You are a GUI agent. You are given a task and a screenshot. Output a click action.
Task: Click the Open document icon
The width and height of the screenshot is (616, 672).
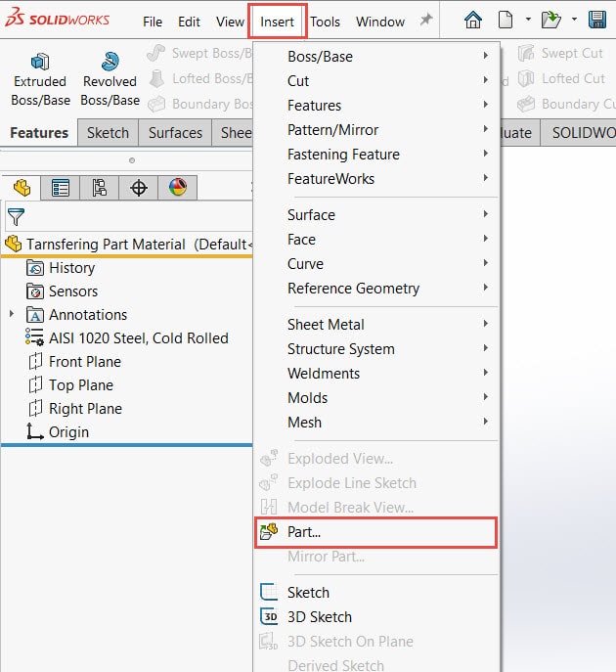click(550, 20)
